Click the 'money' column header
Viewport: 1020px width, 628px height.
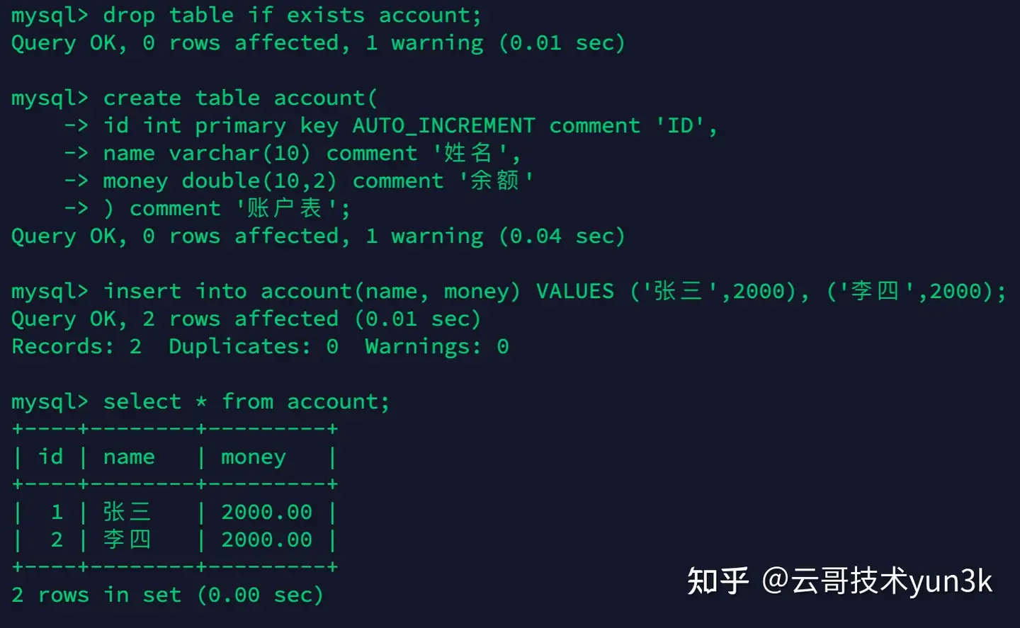253,457
